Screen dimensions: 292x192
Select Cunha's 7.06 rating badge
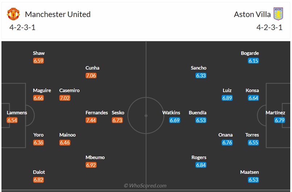point(91,75)
